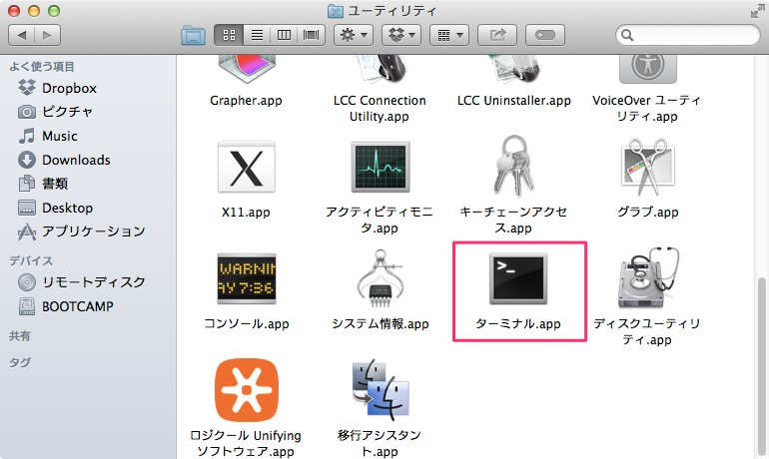Select システム情報.app chip icon
The height and width of the screenshot is (459, 769).
point(381,278)
